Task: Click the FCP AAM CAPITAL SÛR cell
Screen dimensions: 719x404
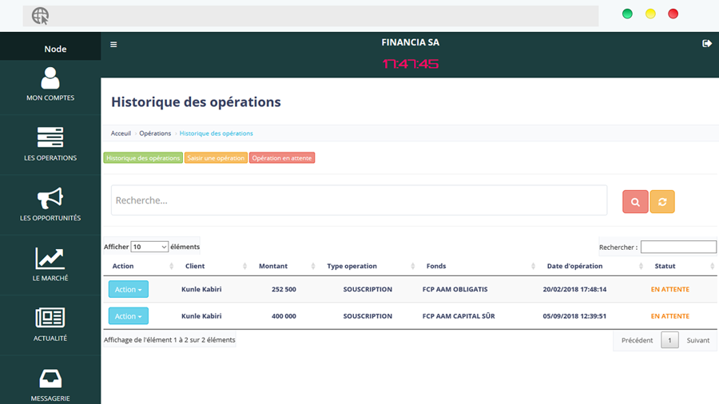Action: [459, 316]
